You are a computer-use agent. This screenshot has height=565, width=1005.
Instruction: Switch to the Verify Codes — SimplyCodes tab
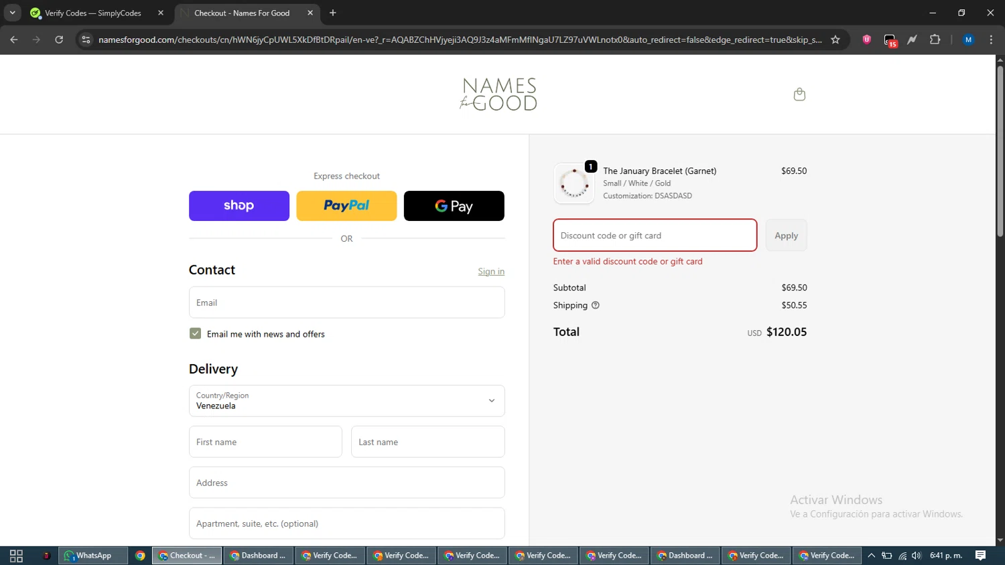[x=93, y=13]
